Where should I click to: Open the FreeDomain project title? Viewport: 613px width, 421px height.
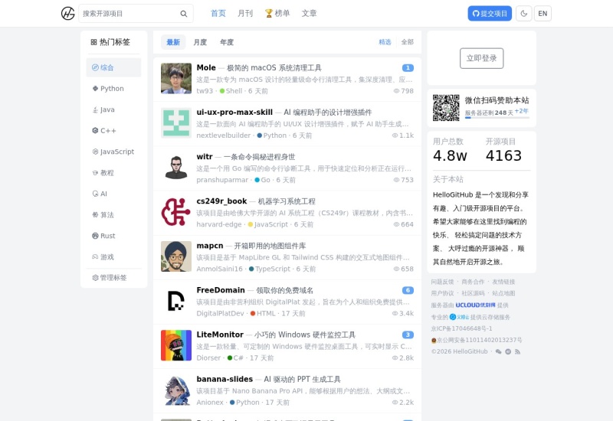click(x=221, y=290)
